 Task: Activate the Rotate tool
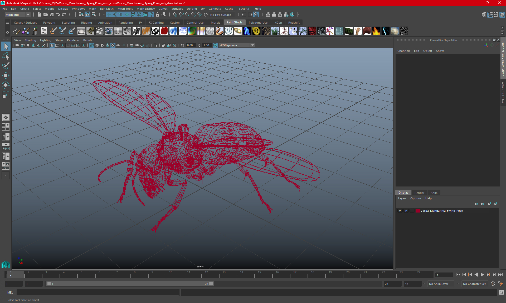click(6, 85)
